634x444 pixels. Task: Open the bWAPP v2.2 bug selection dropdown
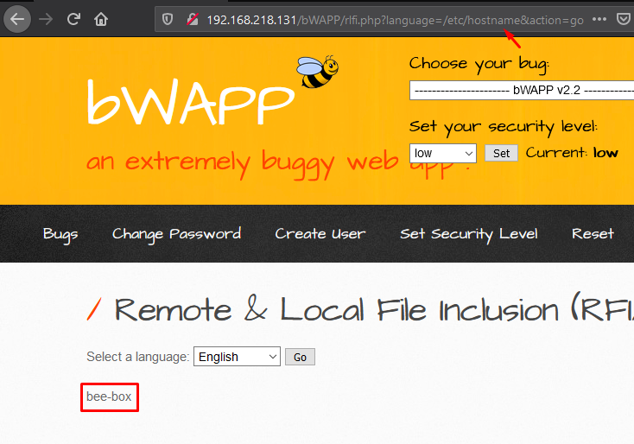[x=522, y=90]
